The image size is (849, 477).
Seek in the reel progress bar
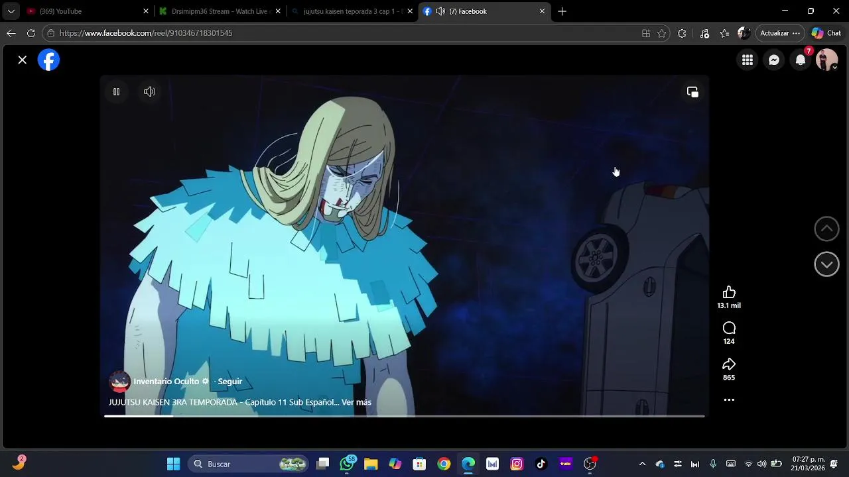(404, 416)
